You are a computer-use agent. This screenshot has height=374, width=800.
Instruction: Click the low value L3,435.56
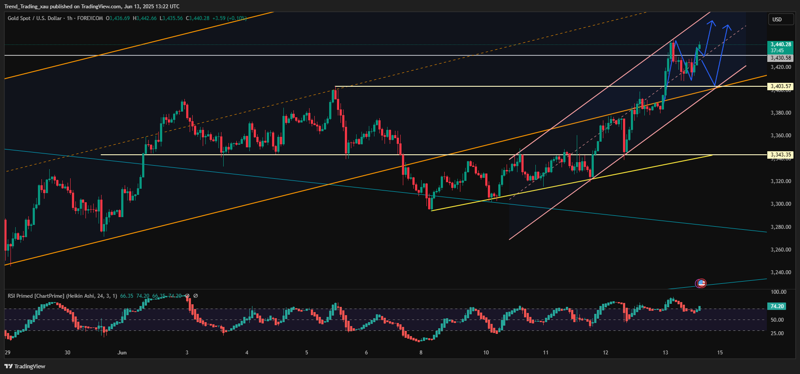(x=171, y=18)
